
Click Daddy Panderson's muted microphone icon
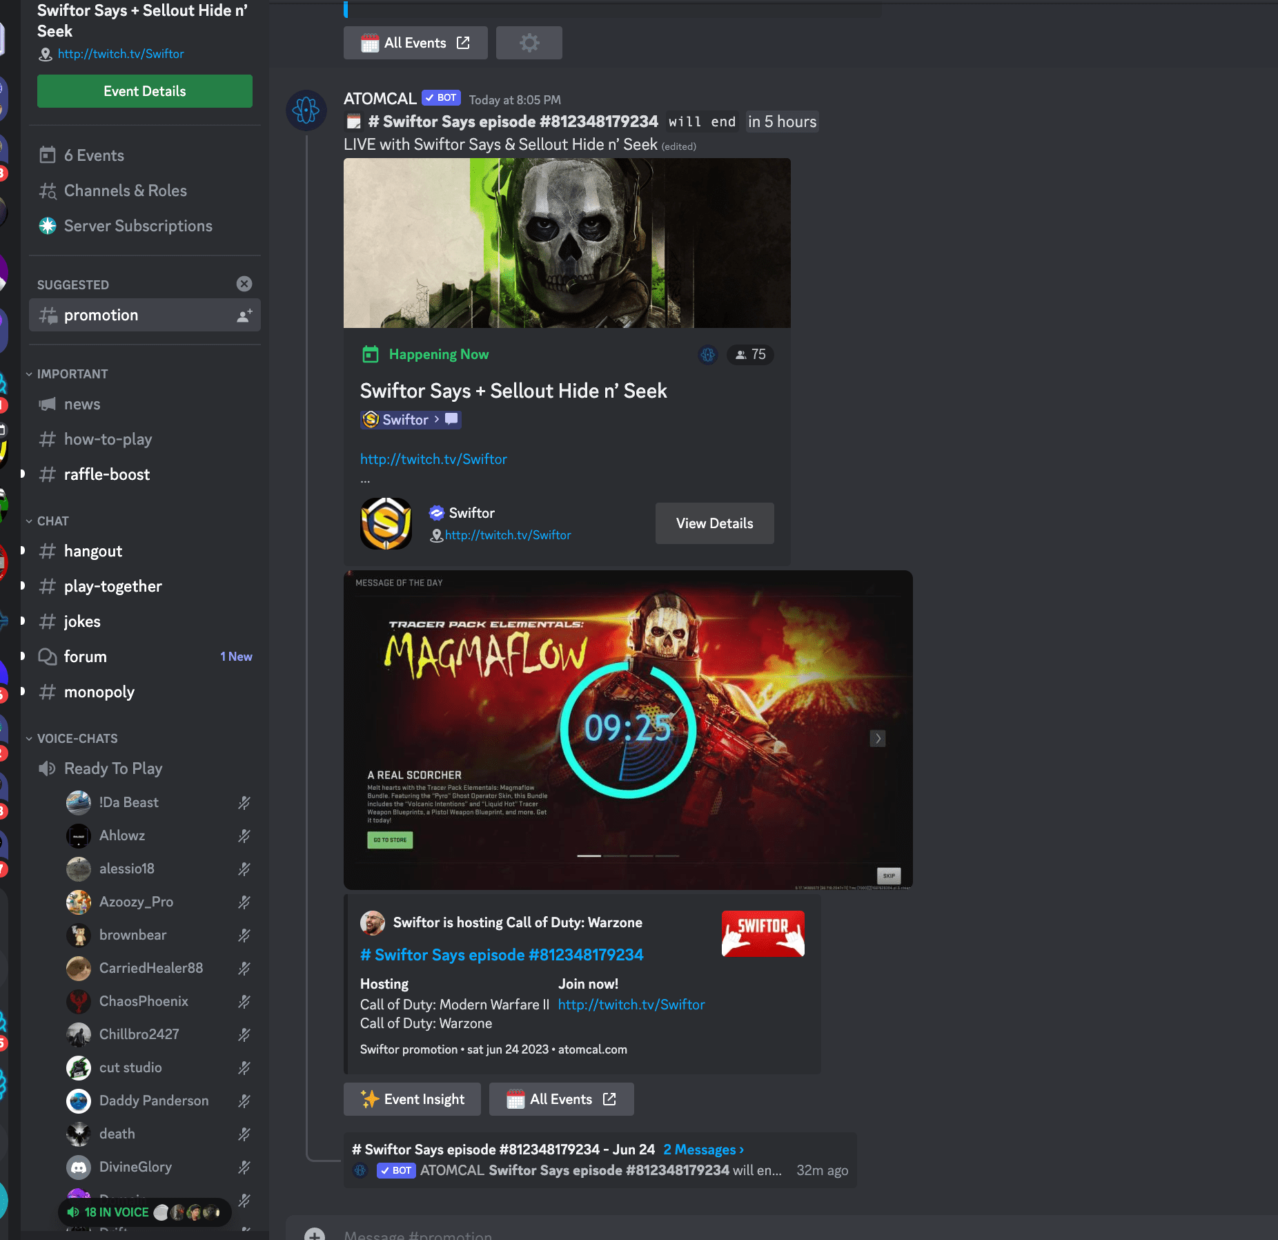click(244, 1101)
